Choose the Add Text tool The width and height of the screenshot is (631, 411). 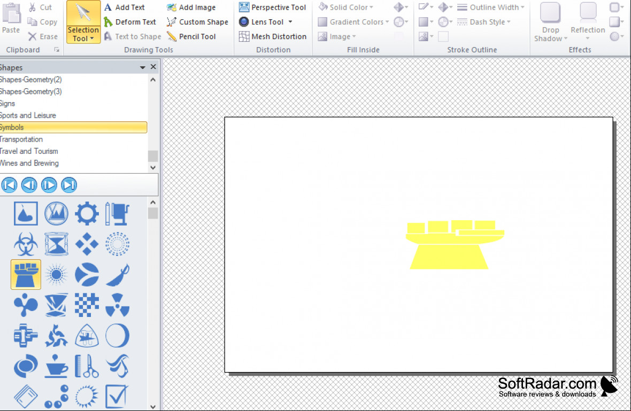coord(125,7)
